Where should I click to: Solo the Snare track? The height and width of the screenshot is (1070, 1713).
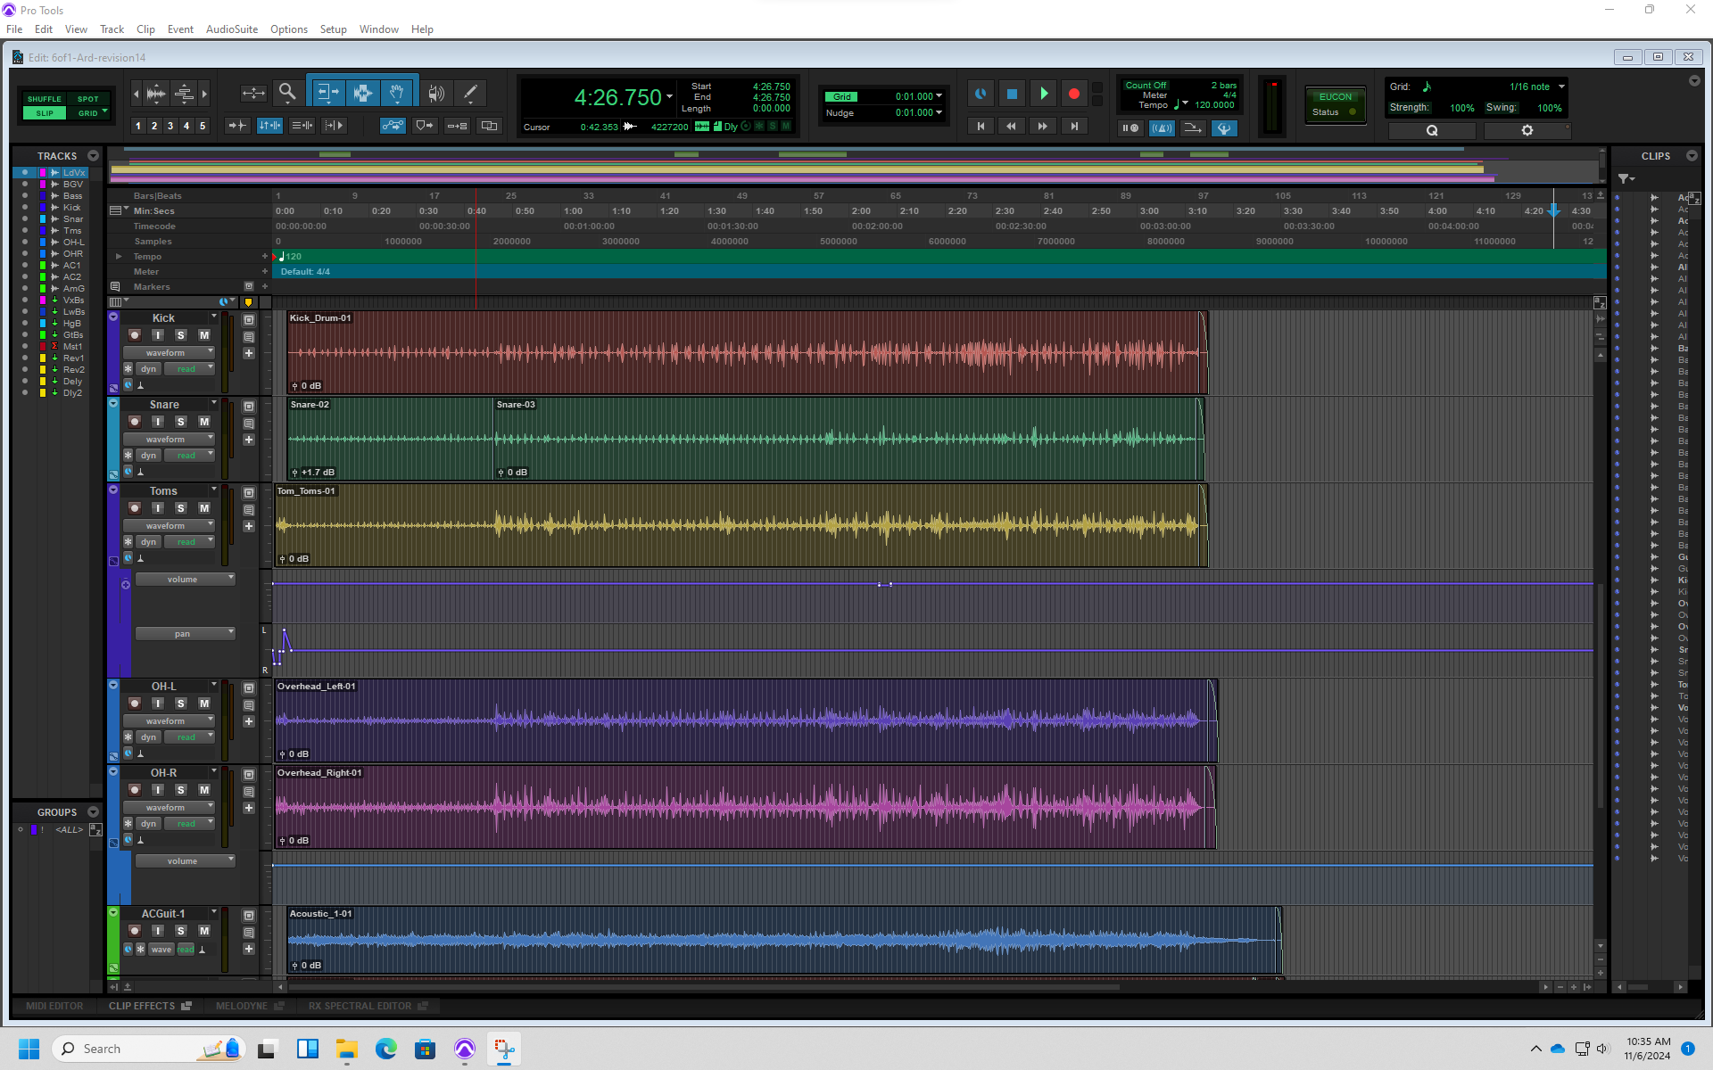pos(181,422)
